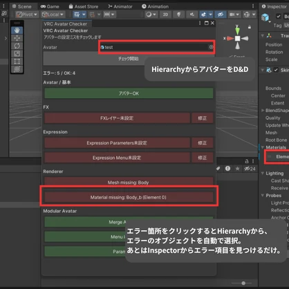Click the Element material row handle
The image size is (289, 289).
pyautogui.click(x=269, y=157)
